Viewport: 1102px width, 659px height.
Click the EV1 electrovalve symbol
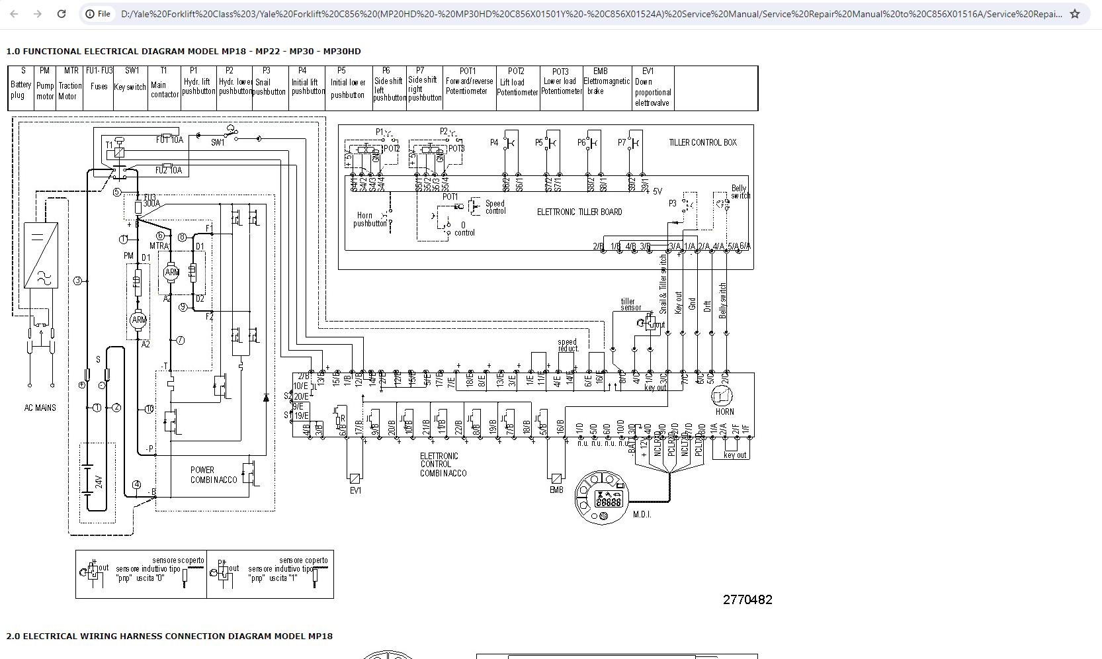point(355,478)
